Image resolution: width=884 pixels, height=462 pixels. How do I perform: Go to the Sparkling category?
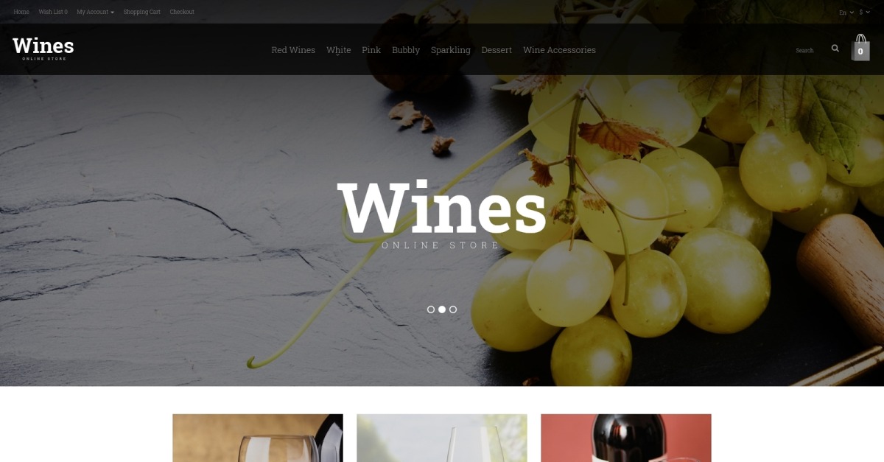[x=451, y=50]
